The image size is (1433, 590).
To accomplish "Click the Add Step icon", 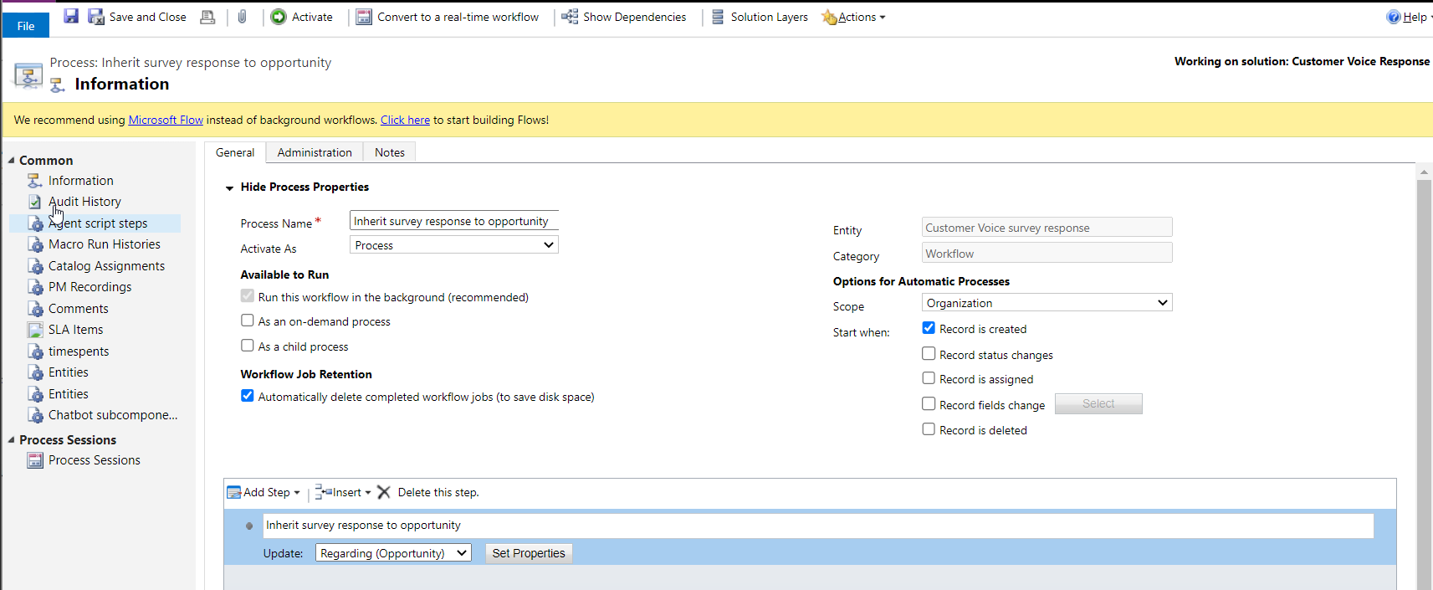I will [x=234, y=492].
